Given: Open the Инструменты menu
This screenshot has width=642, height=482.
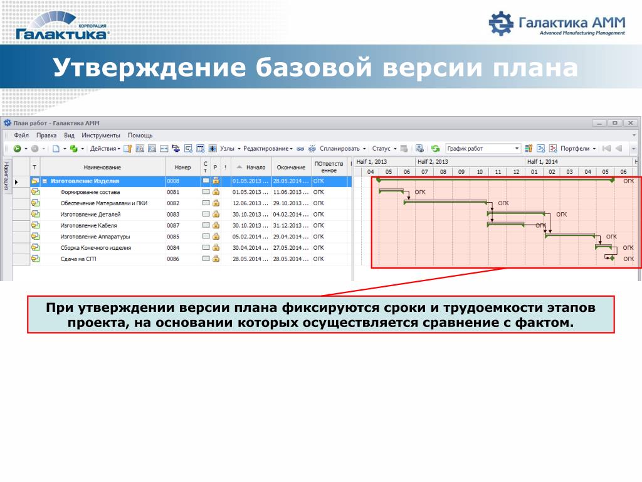Looking at the screenshot, I should pyautogui.click(x=101, y=136).
